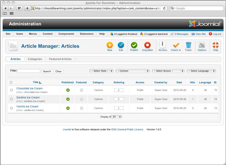
Task: Click the reload icon in address bar
Action: point(164,8)
